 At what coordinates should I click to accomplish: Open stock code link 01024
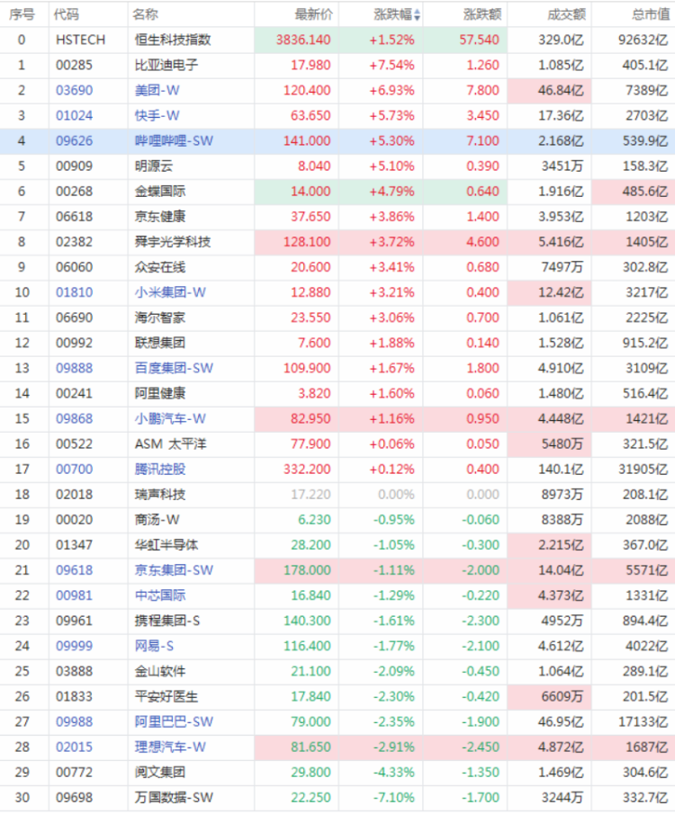point(75,116)
